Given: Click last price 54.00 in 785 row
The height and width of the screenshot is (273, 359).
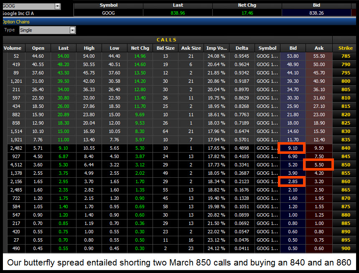Looking at the screenshot, I should (64, 56).
